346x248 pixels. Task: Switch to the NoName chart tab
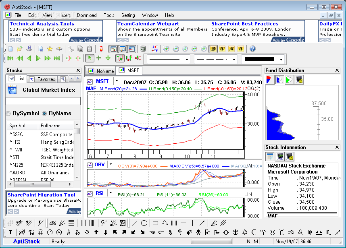tap(101, 71)
